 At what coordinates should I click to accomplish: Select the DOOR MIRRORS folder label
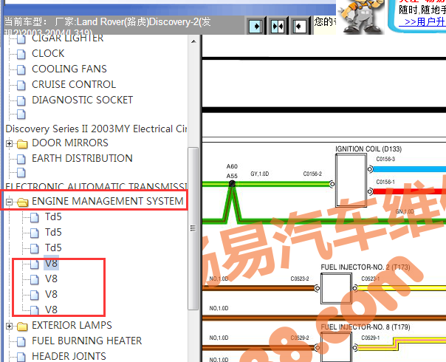point(70,143)
